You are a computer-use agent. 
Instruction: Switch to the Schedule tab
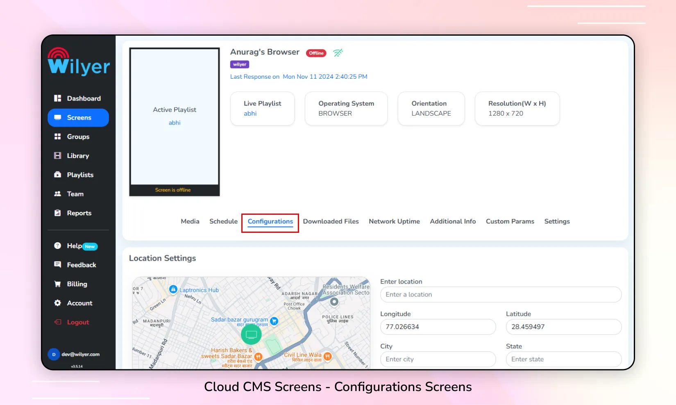pos(223,221)
